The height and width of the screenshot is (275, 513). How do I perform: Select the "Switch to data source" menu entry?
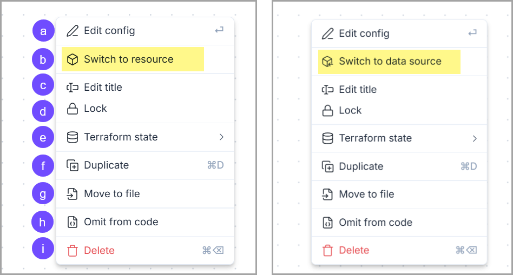point(390,62)
